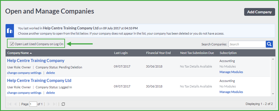
Task: Open Manage Modules for the first company
Action: 231,72
